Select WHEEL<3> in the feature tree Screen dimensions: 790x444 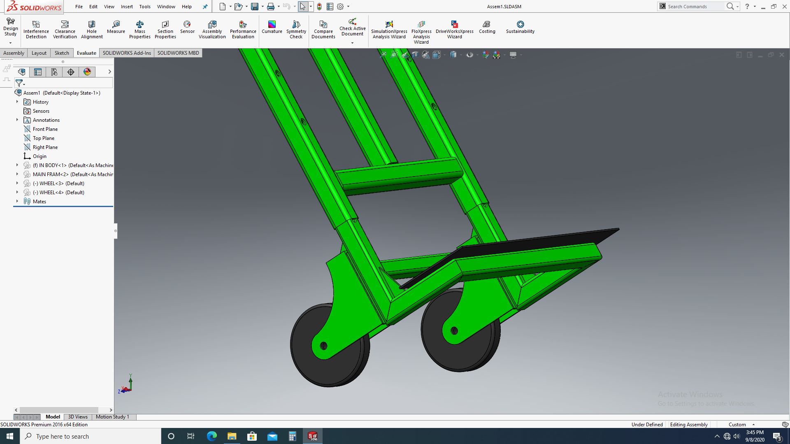click(x=54, y=184)
